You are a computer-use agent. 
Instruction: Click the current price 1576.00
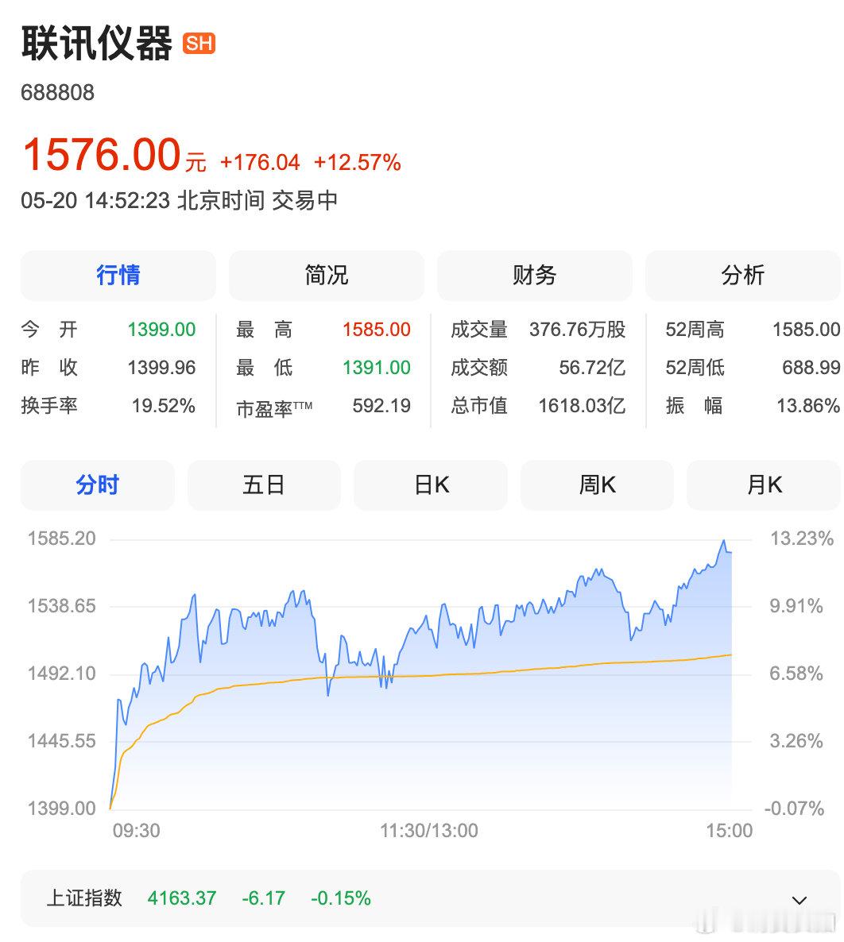pyautogui.click(x=101, y=154)
